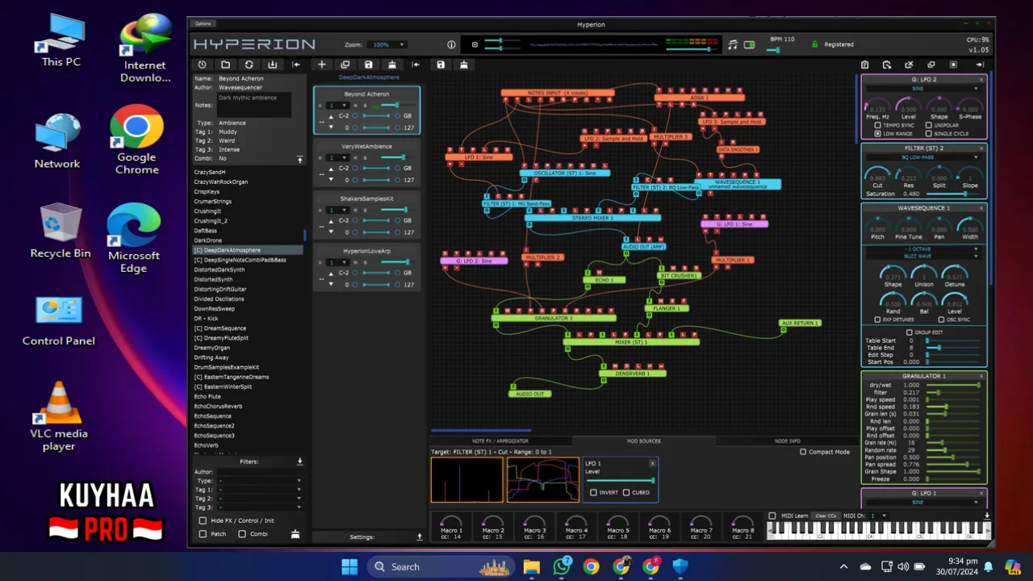
Task: Save the patch in node editor toolbar
Action: (441, 65)
